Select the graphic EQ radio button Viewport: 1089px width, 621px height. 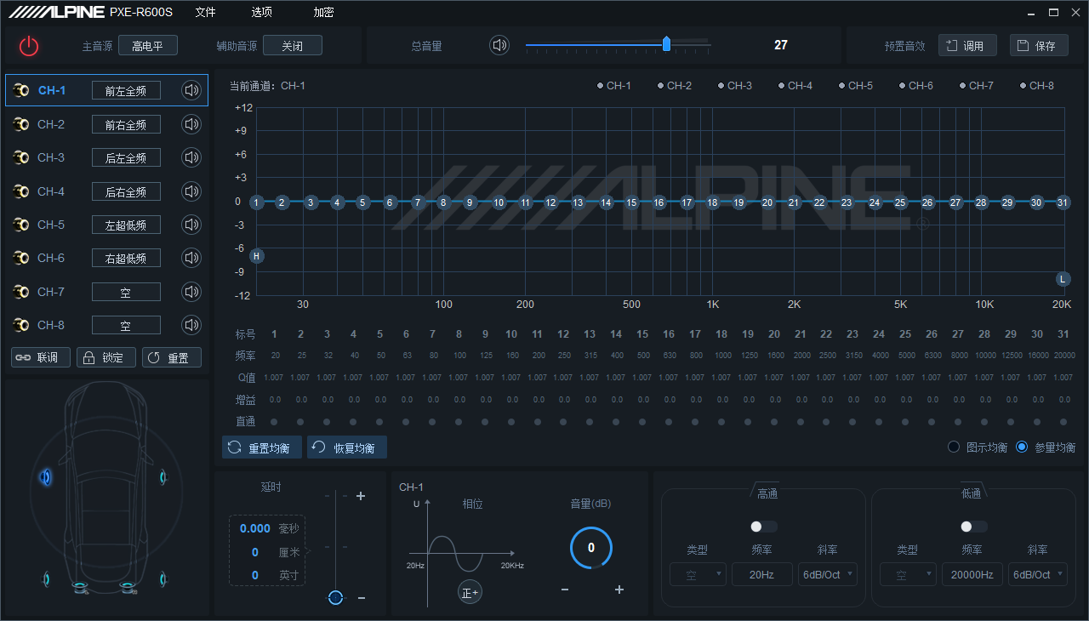pyautogui.click(x=954, y=447)
